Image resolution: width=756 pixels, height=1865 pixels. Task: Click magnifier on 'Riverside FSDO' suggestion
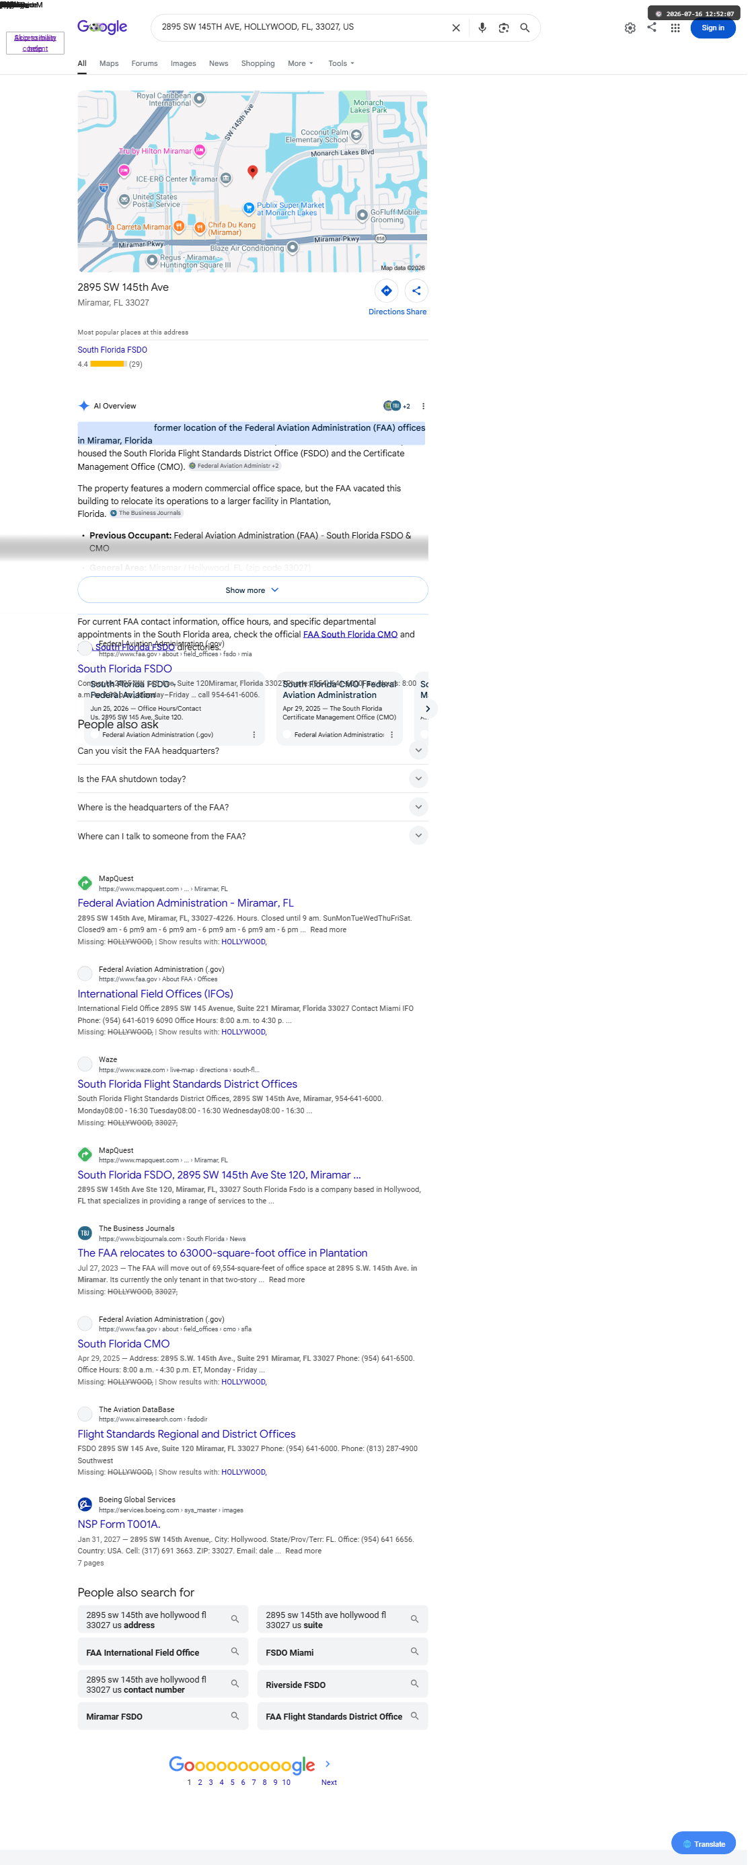point(414,1683)
